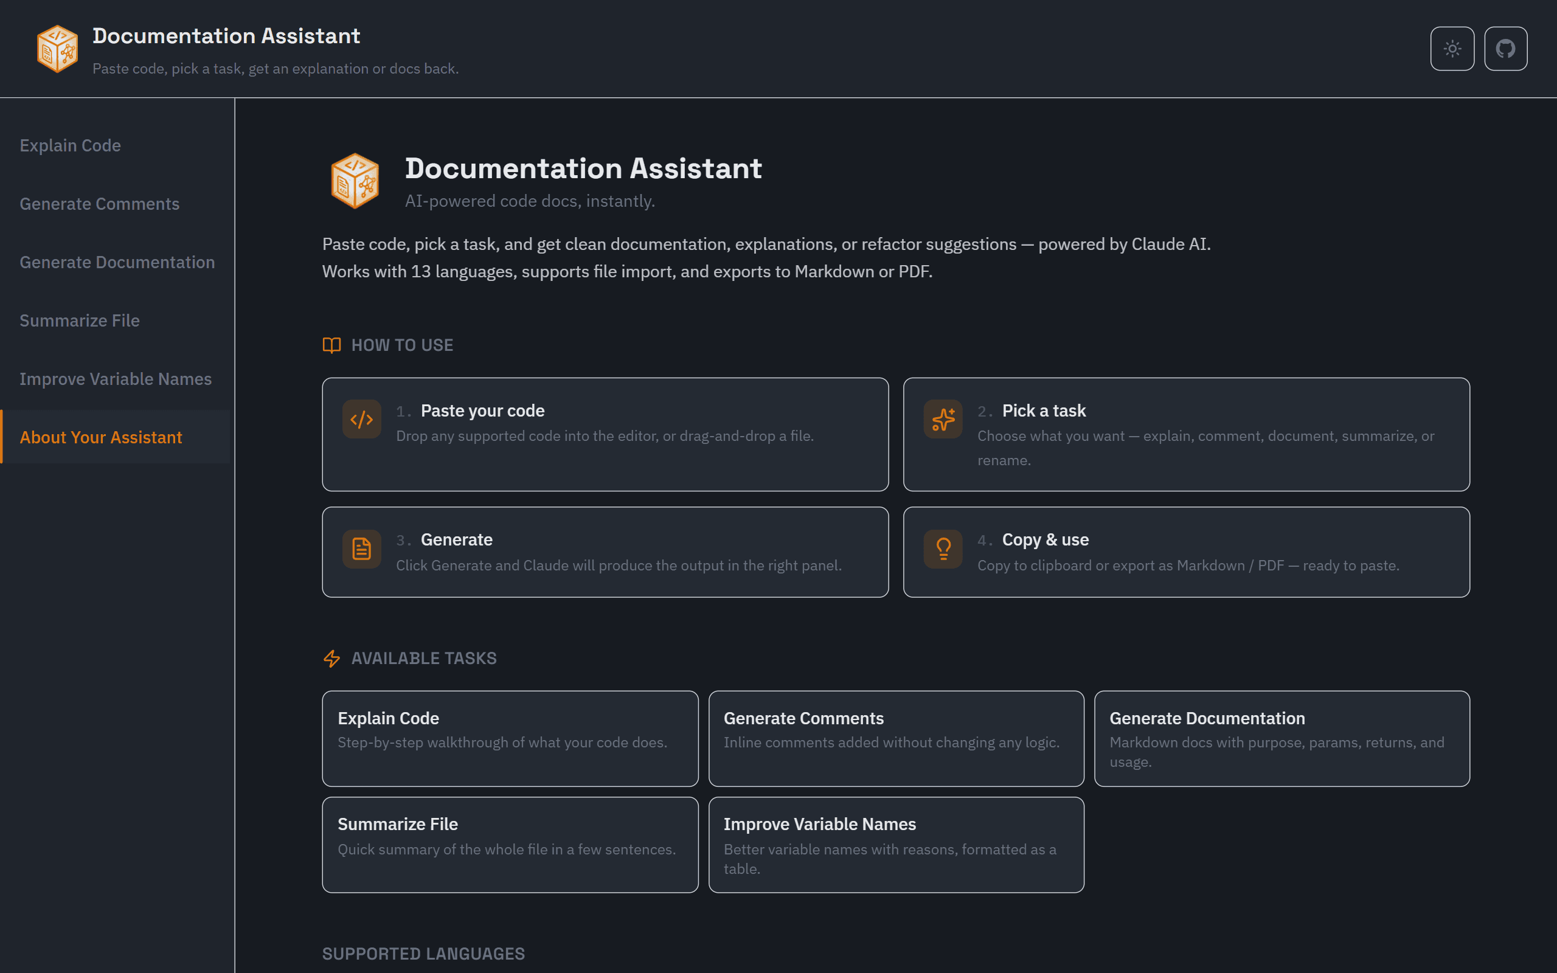Viewport: 1557px width, 973px height.
Task: Switch to Improve Variable Names in sidebar
Action: [116, 379]
